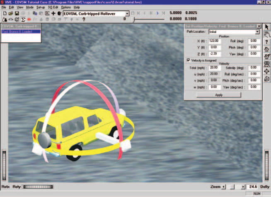This screenshot has height=197, width=271.
Task: Click the plus add toolbar icon
Action: coord(53,13)
